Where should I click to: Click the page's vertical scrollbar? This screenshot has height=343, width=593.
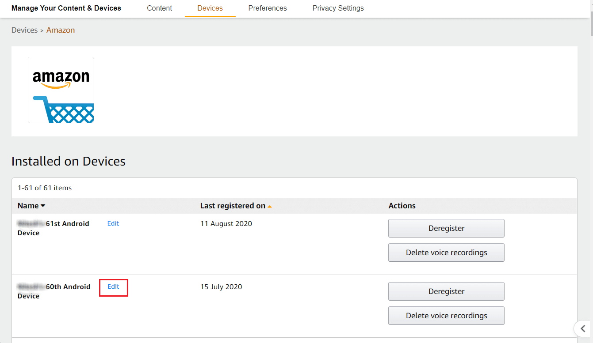(x=591, y=18)
